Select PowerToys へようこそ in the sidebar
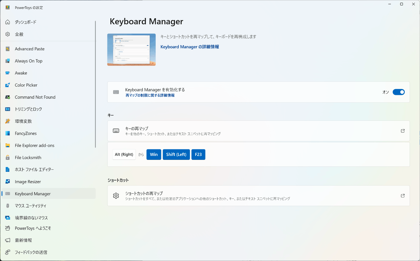The height and width of the screenshot is (261, 420). click(48, 228)
